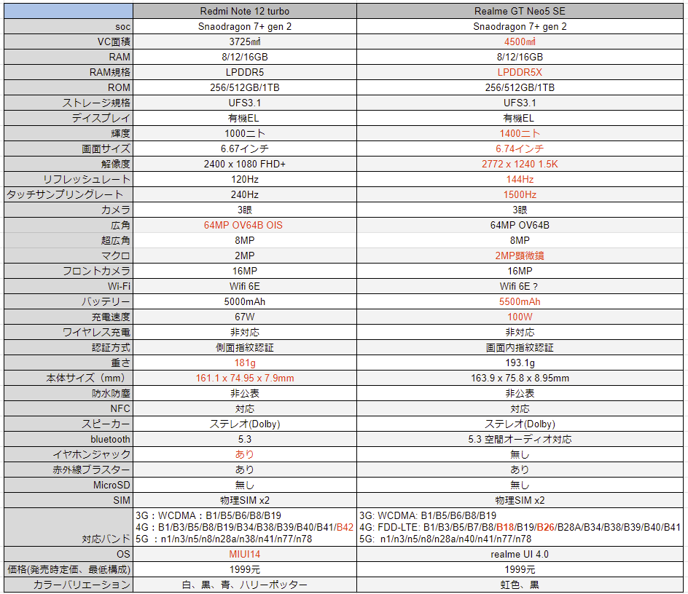Select the Redmi band list cell with B42
Image resolution: width=688 pixels, height=594 pixels.
[245, 527]
